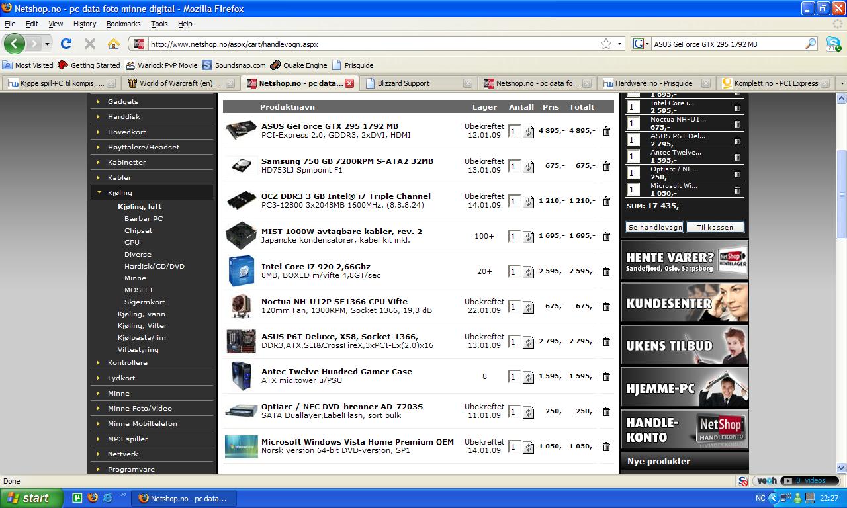Screen dimensions: 847x508
Task: Refresh quantity for Samsung 750 GB
Action: point(528,167)
